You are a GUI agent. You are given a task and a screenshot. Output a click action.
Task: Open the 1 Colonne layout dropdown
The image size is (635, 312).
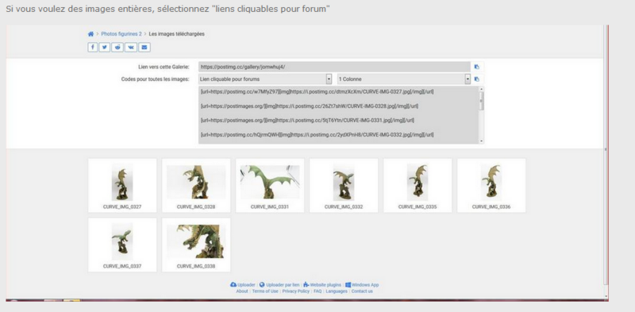[404, 79]
